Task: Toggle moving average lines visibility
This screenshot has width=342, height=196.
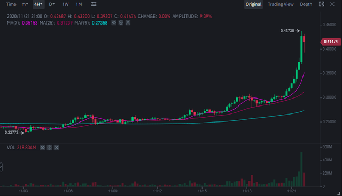Action: pyautogui.click(x=114, y=22)
